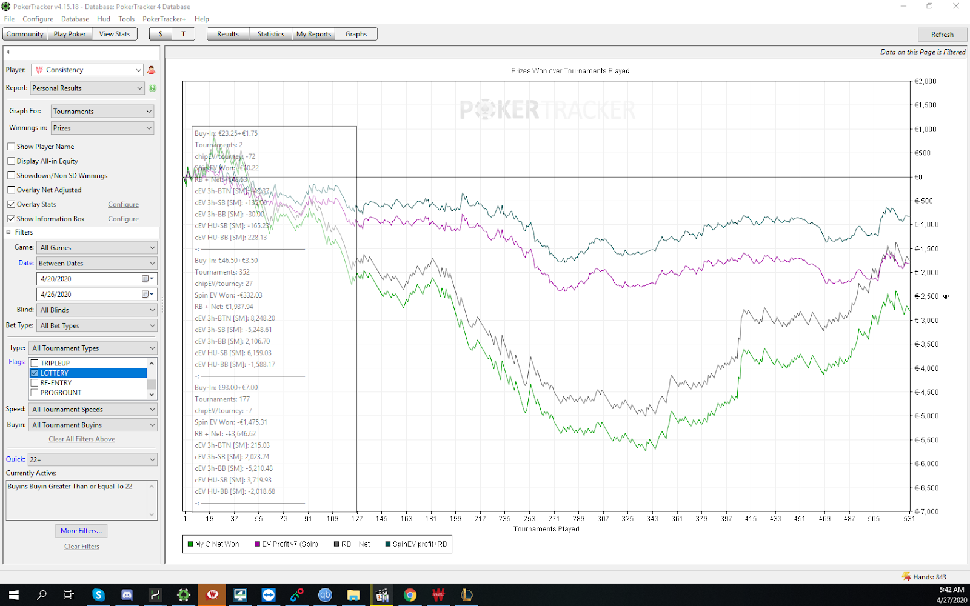Click the green help icon beside Report

153,88
